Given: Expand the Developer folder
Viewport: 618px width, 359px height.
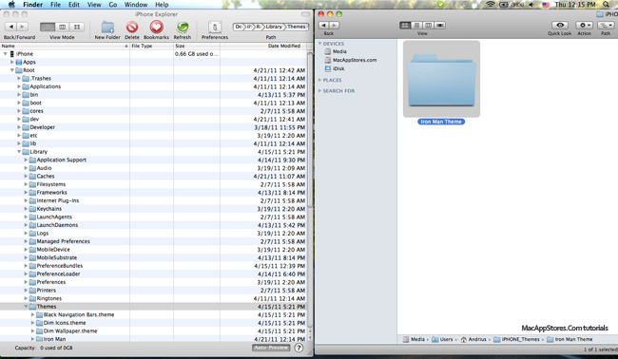Looking at the screenshot, I should tap(19, 127).
